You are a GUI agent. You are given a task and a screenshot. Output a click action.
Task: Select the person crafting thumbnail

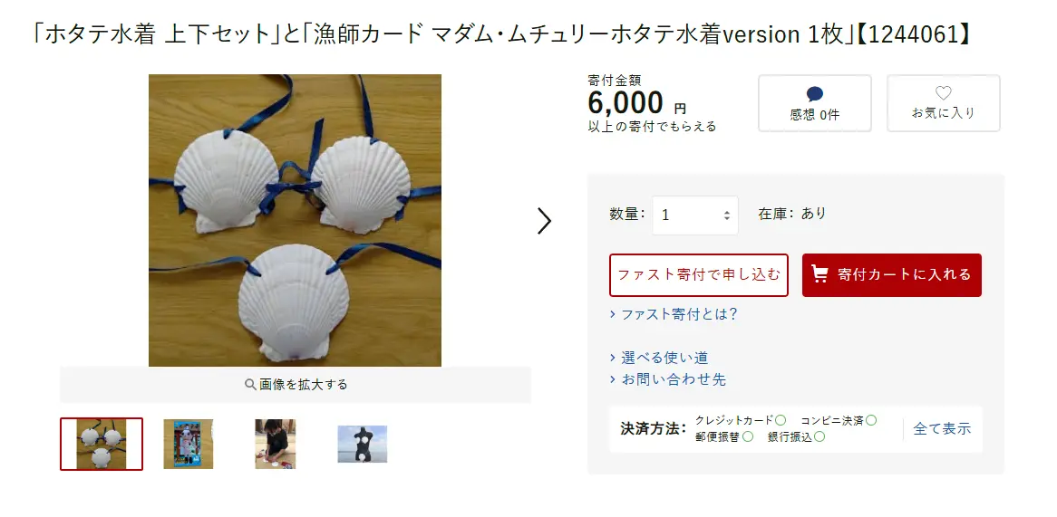pos(275,444)
